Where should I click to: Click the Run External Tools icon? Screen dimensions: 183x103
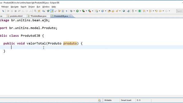89,11
